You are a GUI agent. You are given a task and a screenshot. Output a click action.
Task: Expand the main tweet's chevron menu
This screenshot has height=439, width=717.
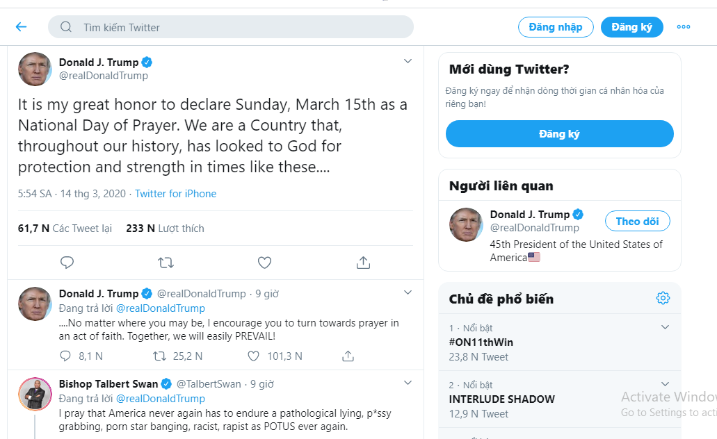pyautogui.click(x=408, y=61)
